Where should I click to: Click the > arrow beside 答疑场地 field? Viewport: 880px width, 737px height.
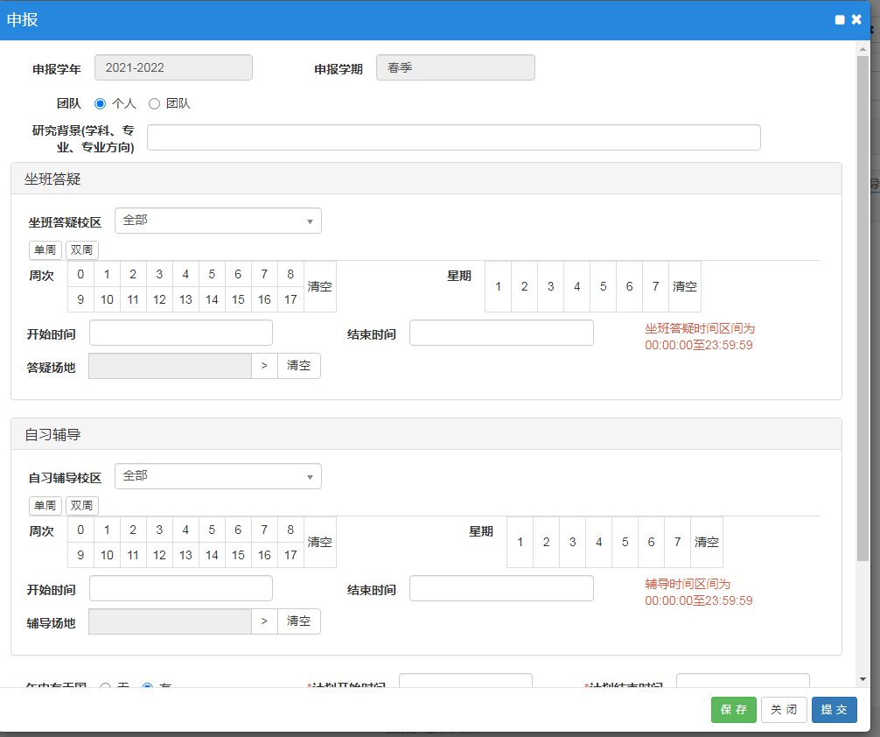[264, 366]
